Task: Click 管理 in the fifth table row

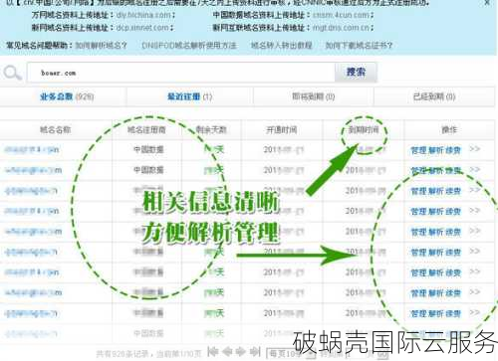Action: (418, 232)
